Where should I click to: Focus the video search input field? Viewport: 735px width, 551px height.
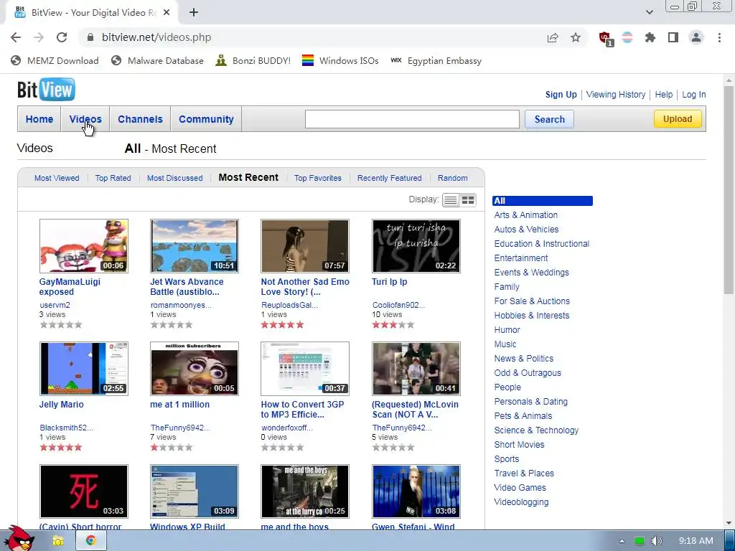412,119
